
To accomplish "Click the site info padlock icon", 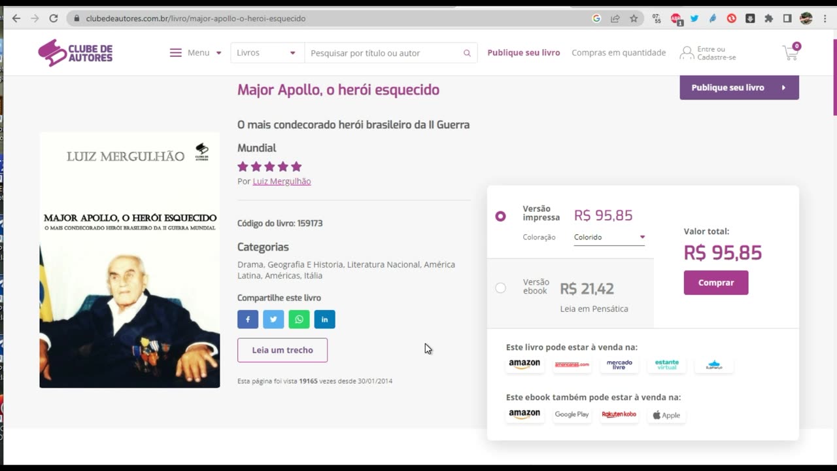I will 77,18.
